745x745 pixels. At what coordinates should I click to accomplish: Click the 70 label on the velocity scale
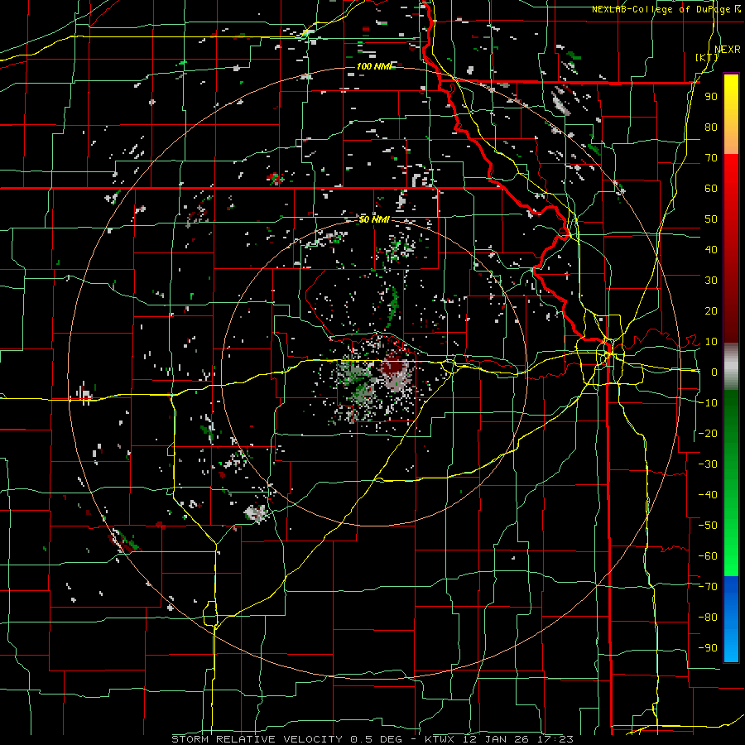click(711, 158)
